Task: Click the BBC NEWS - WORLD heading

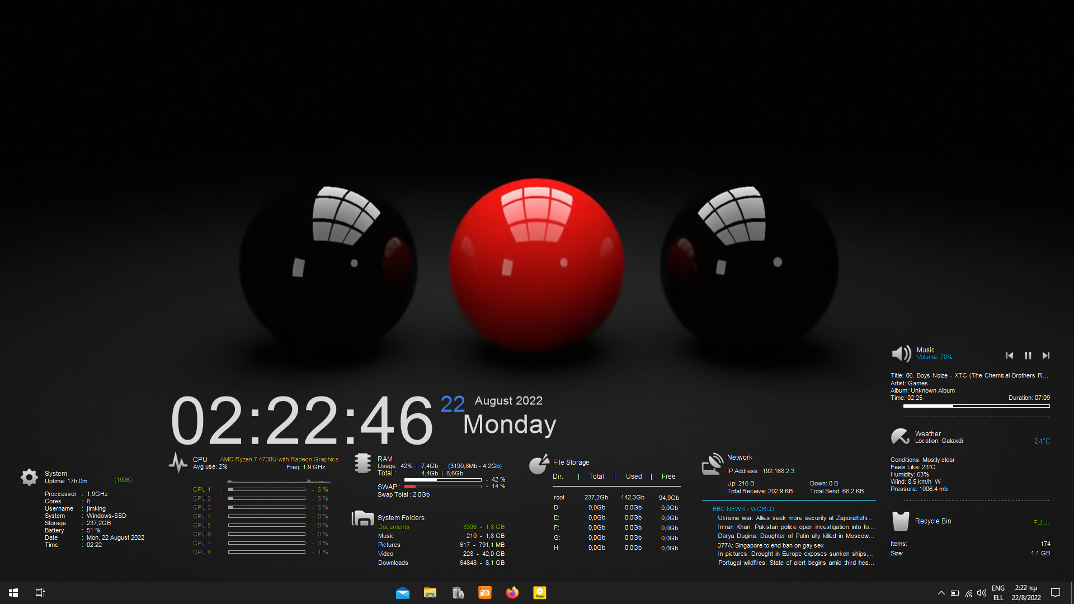Action: pos(743,509)
